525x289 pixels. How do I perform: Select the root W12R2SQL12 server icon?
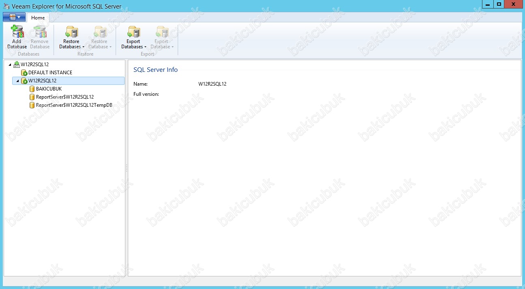click(17, 64)
